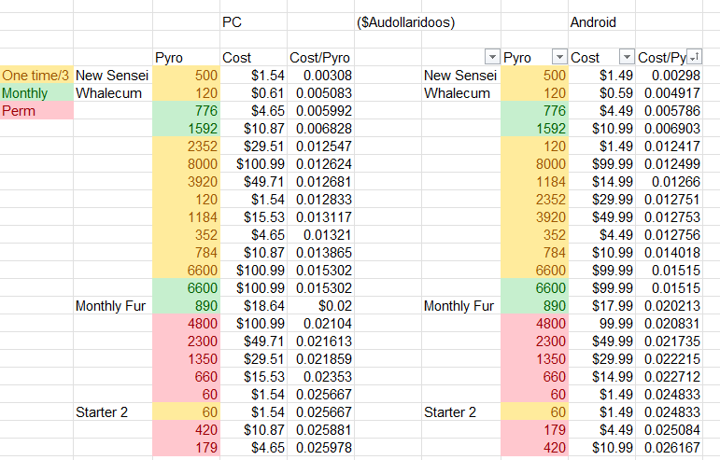Select the cell with value 0.012499
Image resolution: width=720 pixels, height=460 pixels.
click(x=669, y=163)
